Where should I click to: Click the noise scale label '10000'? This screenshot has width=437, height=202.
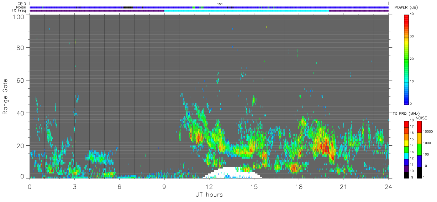[x=428, y=131]
